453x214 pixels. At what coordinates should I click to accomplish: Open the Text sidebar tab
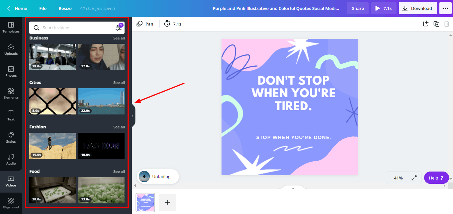(x=11, y=115)
